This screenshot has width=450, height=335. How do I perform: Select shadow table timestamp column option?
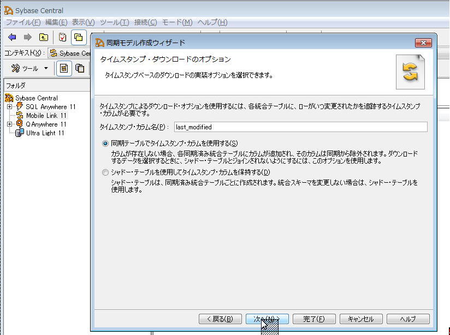[x=105, y=172]
